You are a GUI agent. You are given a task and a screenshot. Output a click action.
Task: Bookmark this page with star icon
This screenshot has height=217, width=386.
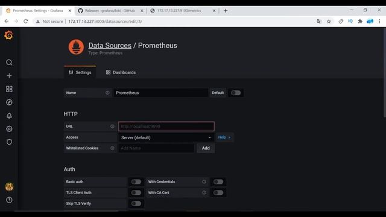[x=329, y=22]
